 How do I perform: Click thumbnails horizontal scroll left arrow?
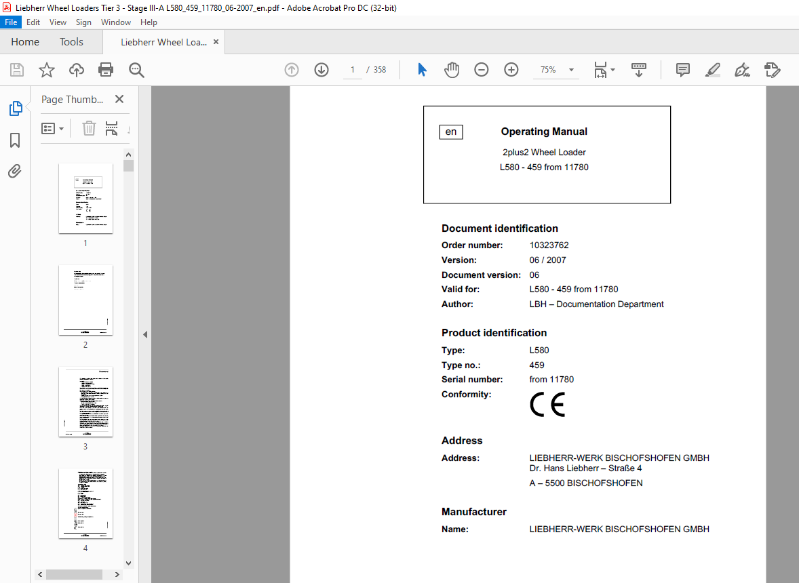[x=40, y=574]
